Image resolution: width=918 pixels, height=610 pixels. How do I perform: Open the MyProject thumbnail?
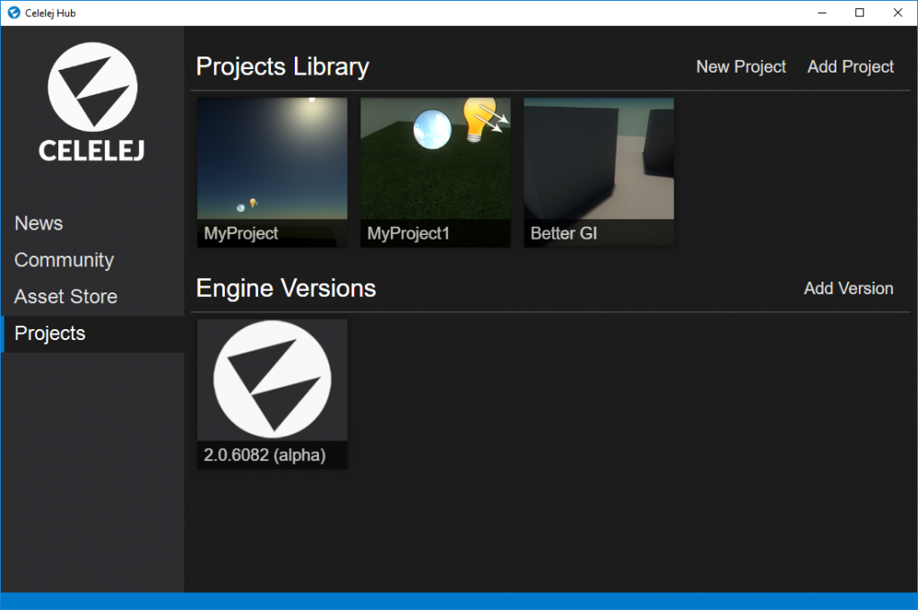[272, 161]
